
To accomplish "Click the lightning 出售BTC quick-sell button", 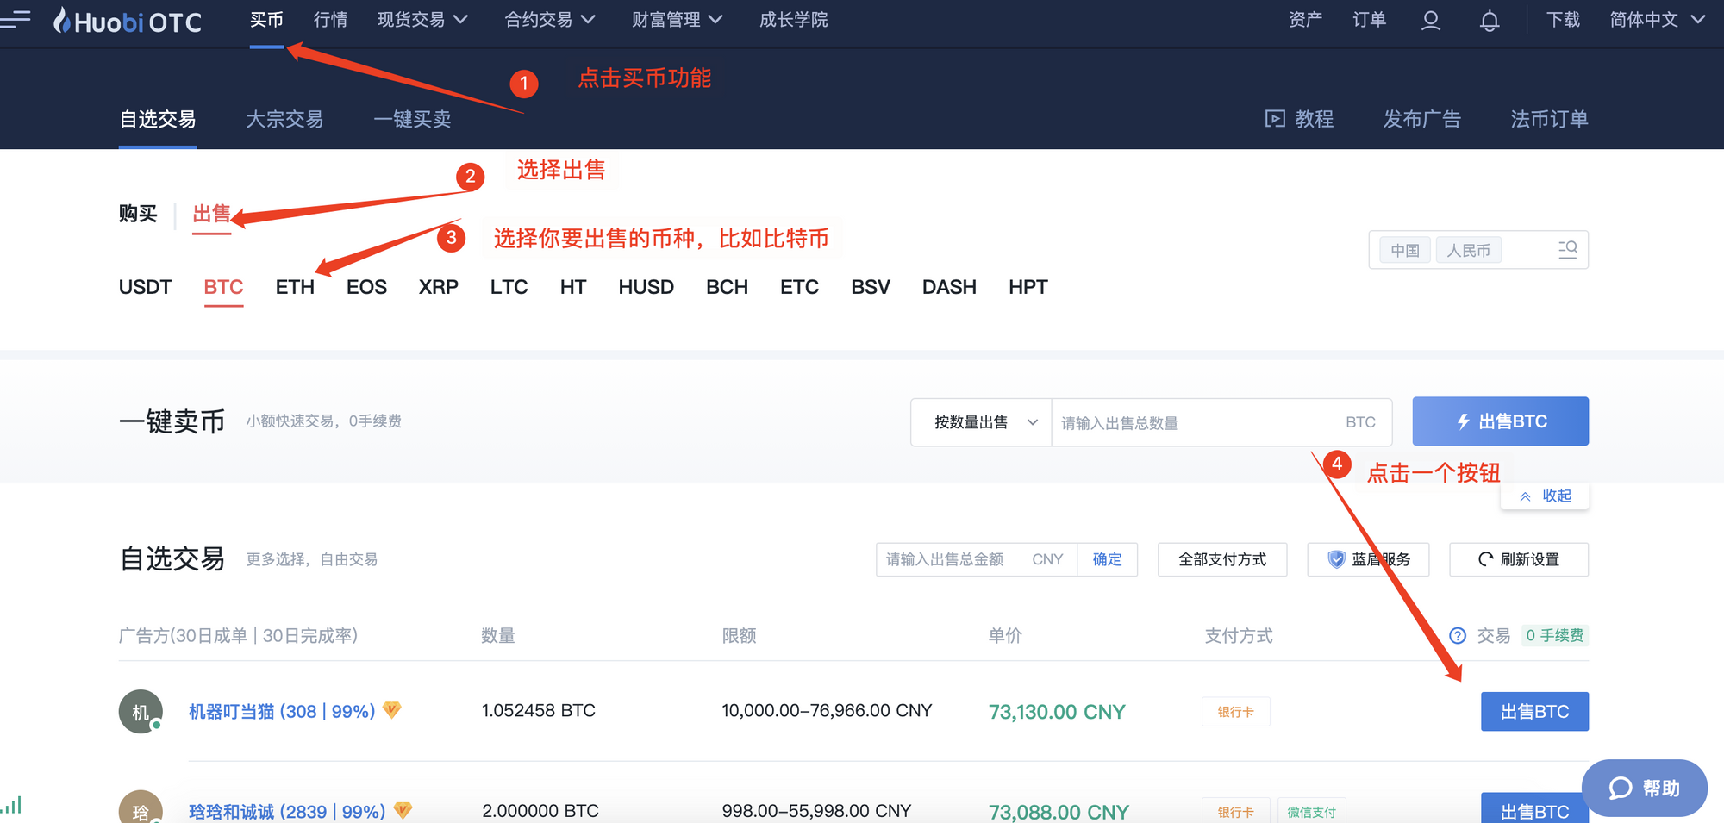I will click(x=1500, y=421).
